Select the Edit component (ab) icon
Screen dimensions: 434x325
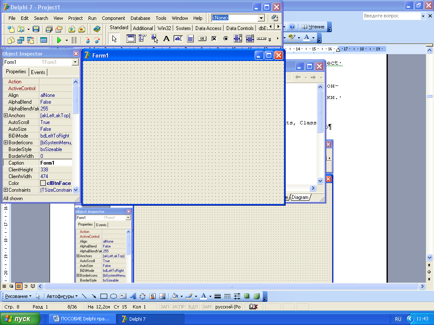pyautogui.click(x=178, y=39)
